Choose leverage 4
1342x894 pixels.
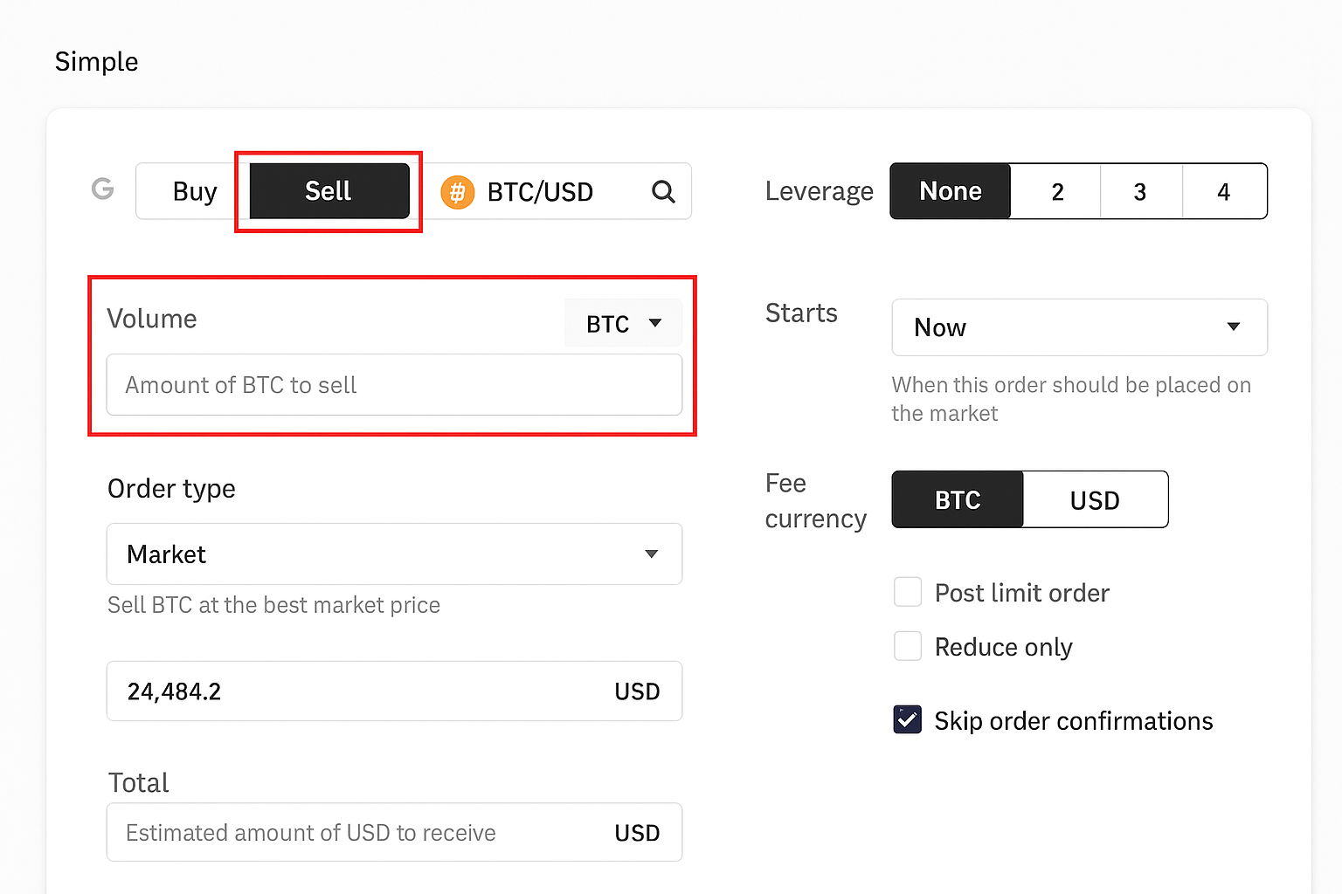coord(1223,191)
